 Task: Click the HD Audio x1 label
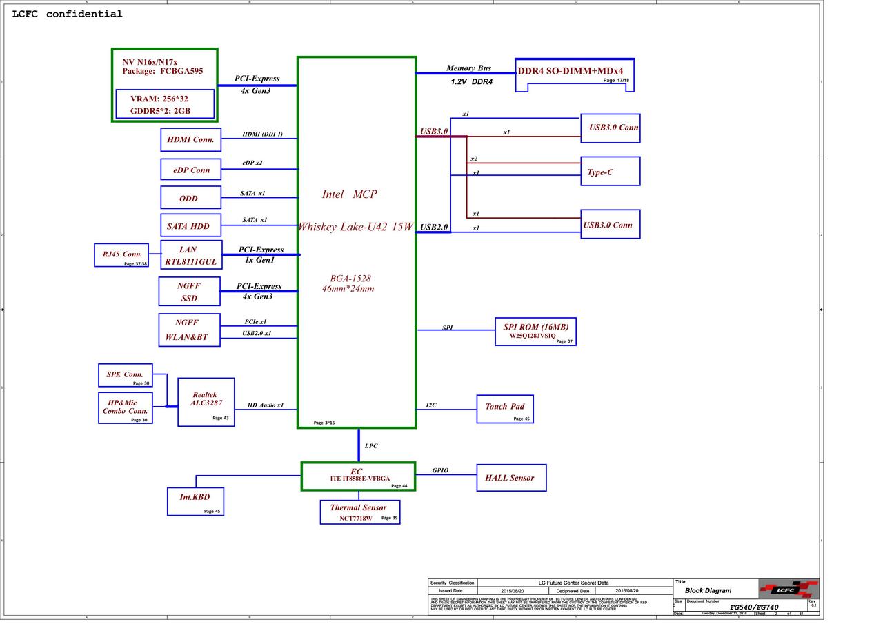(265, 405)
